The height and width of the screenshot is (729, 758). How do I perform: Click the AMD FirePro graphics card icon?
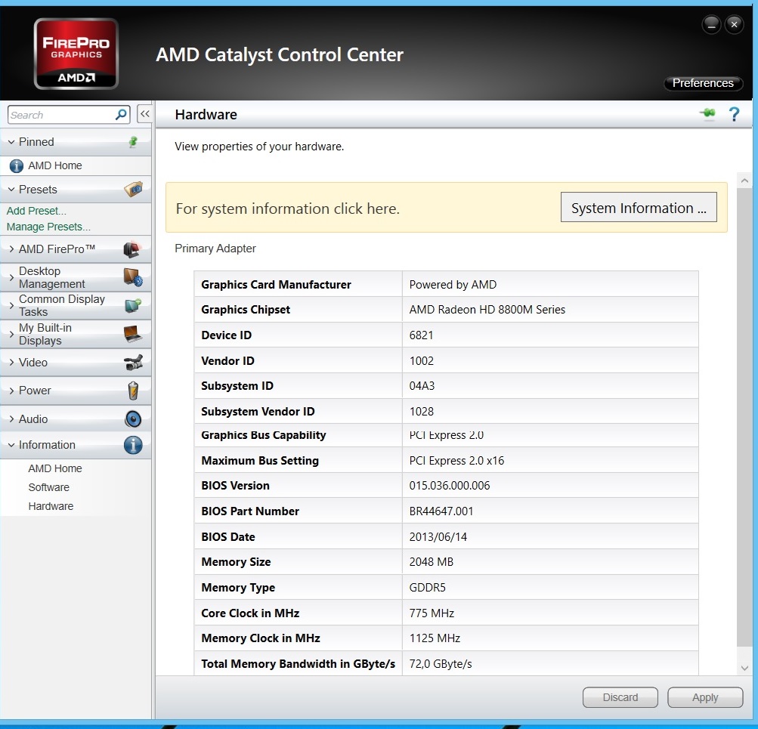[x=132, y=249]
